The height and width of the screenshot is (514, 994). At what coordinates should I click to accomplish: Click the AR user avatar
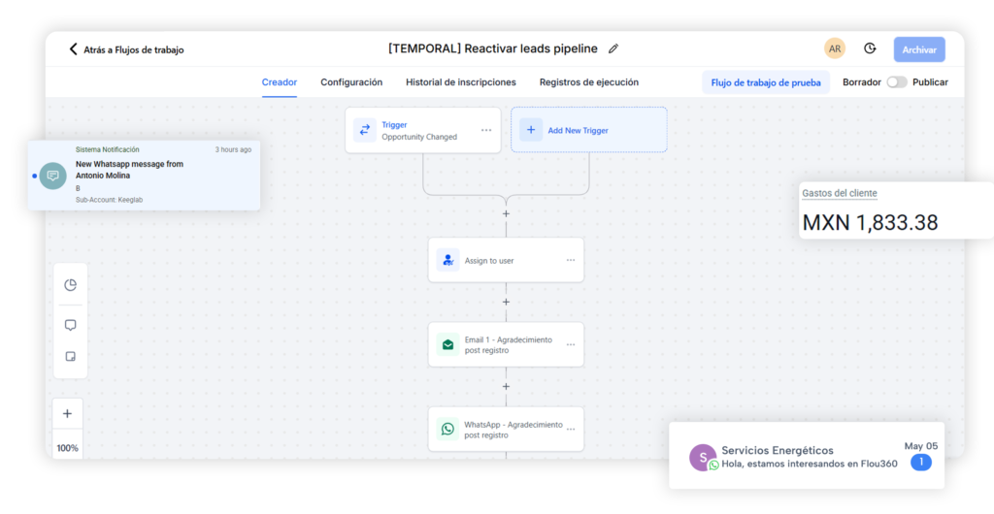pyautogui.click(x=834, y=48)
